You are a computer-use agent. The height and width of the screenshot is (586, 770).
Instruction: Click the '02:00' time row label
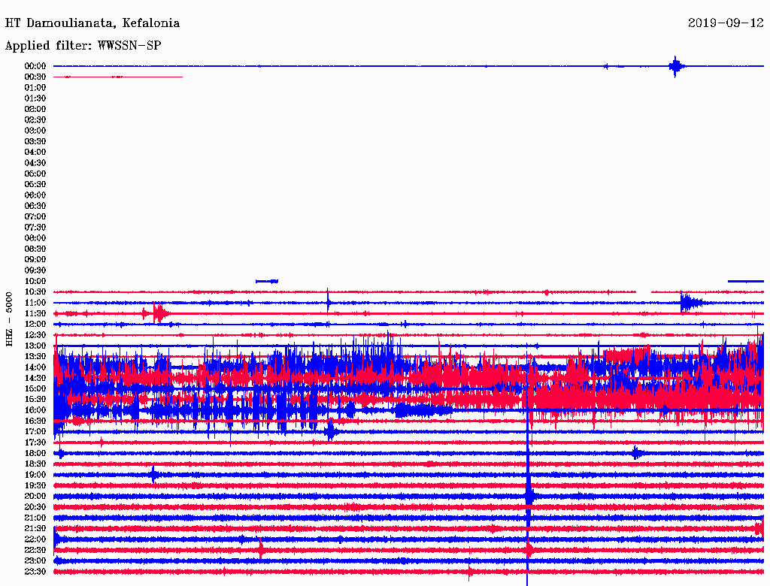(35, 109)
